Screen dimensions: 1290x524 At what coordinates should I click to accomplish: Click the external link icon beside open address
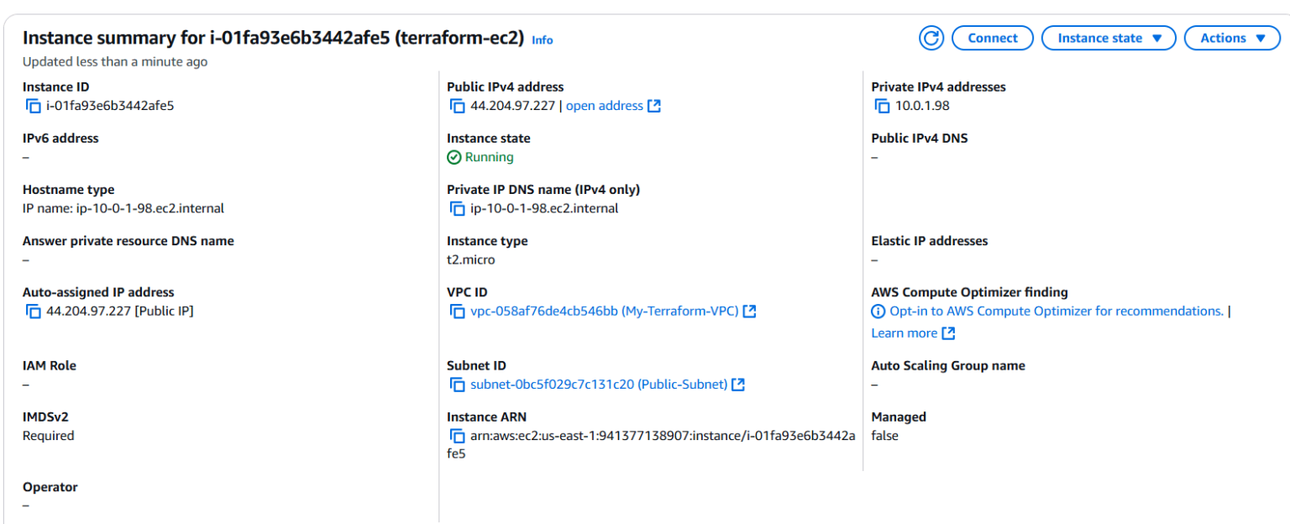tap(655, 105)
